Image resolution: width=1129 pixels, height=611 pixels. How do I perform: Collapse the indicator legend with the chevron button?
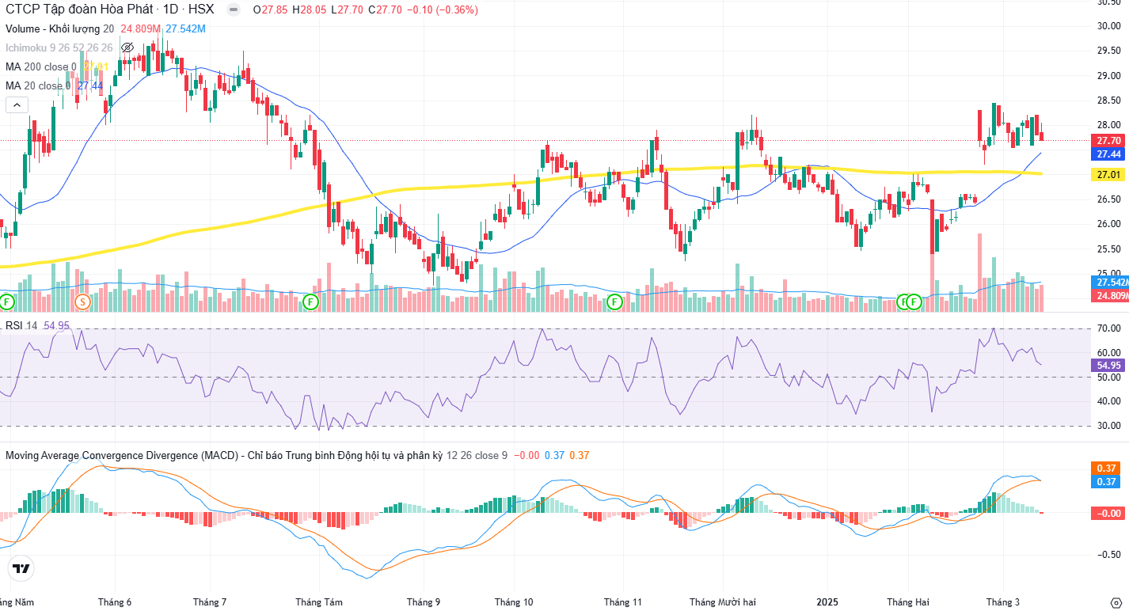[x=17, y=104]
